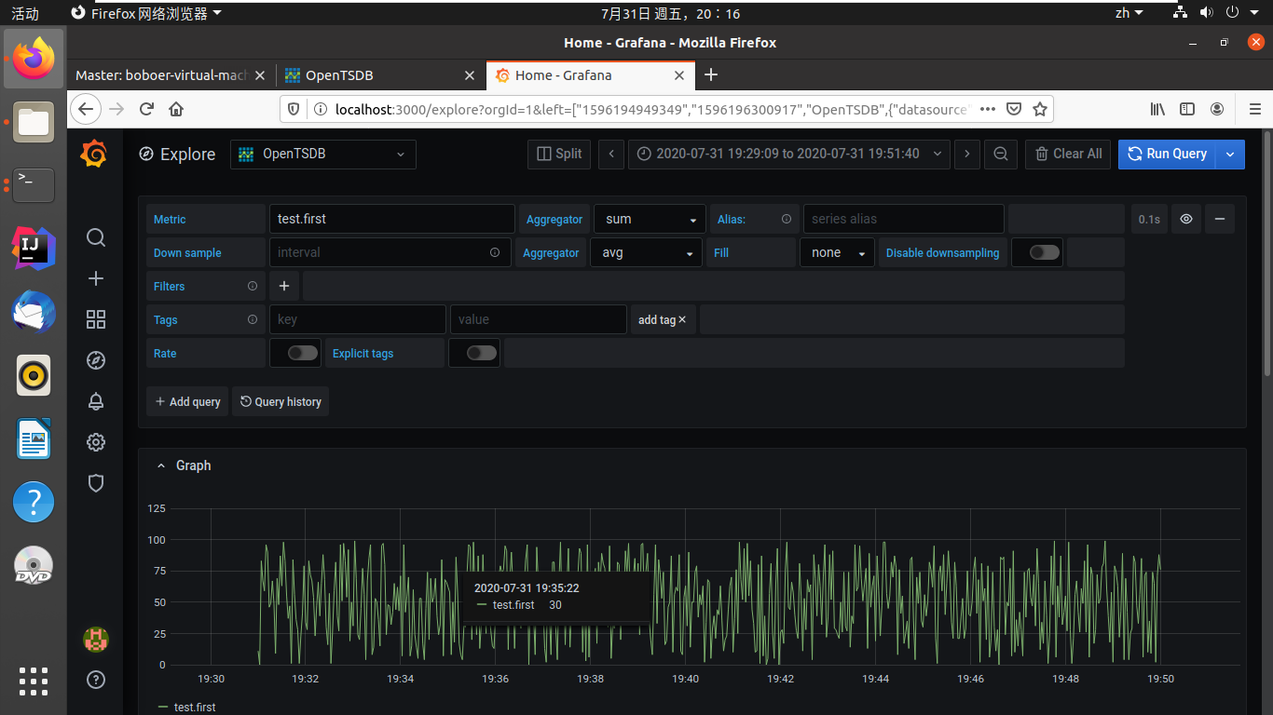This screenshot has width=1273, height=715.
Task: Open Configuration gear icon in sidebar
Action: click(x=95, y=442)
